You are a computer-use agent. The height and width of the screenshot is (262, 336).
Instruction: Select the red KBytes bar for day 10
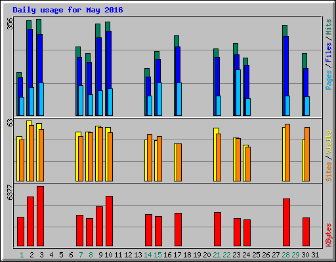pos(109,221)
